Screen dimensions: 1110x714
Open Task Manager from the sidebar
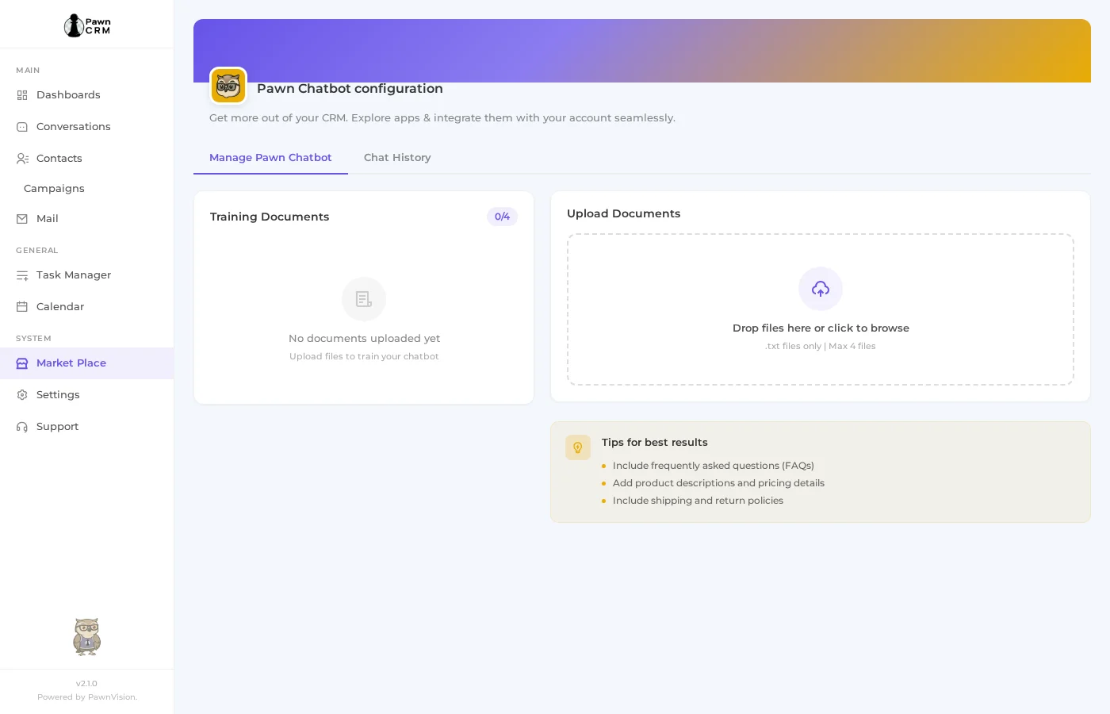tap(23, 274)
